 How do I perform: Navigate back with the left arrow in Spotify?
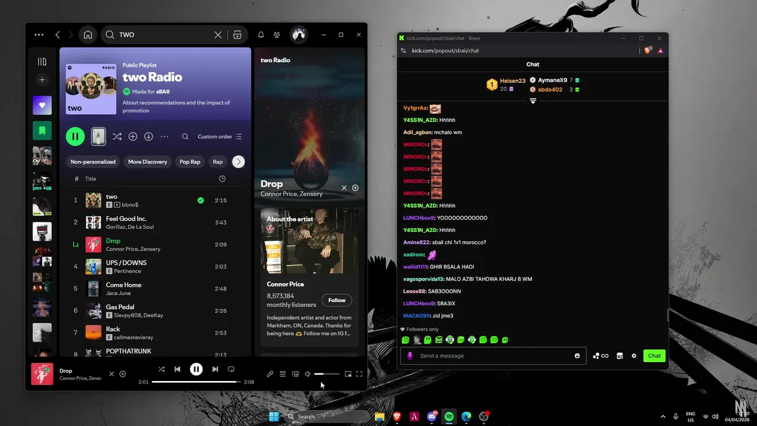coord(57,35)
